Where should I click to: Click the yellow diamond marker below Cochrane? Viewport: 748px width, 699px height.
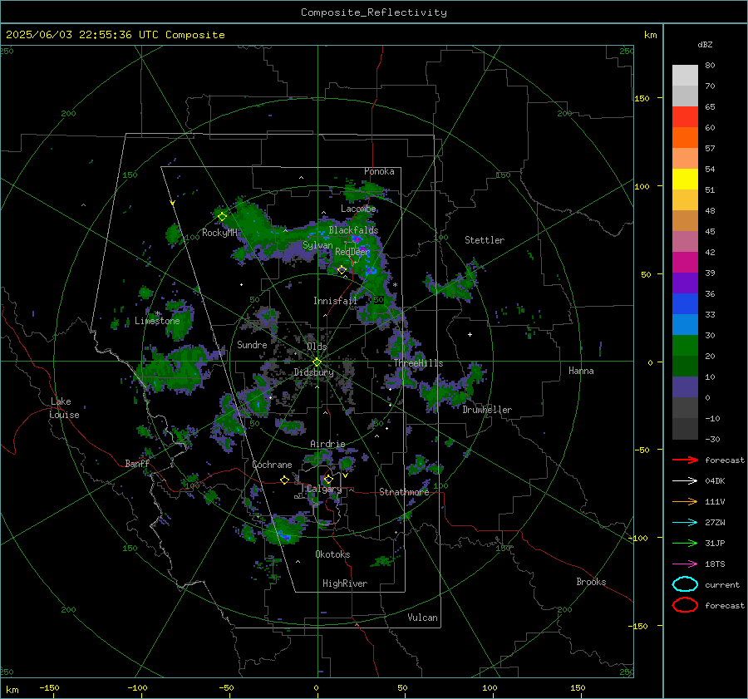point(284,480)
